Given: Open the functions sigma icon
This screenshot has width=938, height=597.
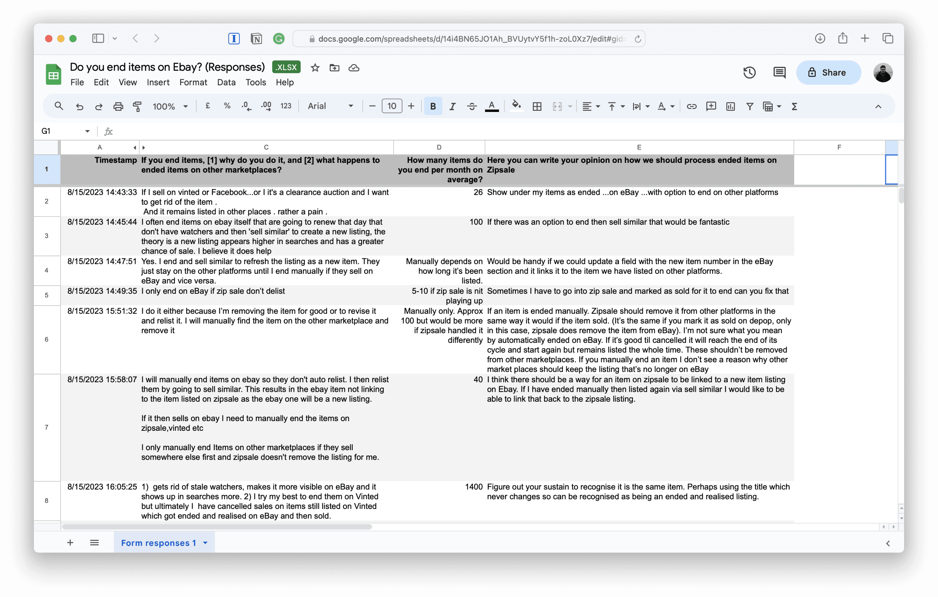Looking at the screenshot, I should pyautogui.click(x=794, y=106).
